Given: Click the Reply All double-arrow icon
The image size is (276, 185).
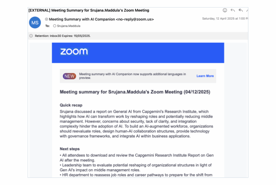Looking at the screenshot, I should [241, 10].
